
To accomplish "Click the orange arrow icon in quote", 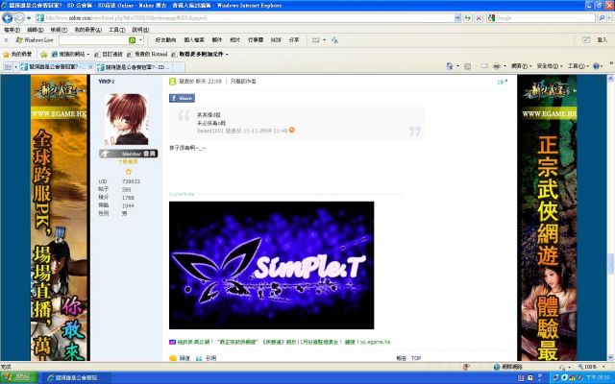I will (x=292, y=130).
